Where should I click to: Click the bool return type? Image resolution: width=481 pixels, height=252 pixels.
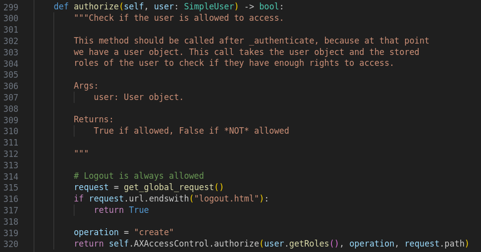pyautogui.click(x=269, y=6)
